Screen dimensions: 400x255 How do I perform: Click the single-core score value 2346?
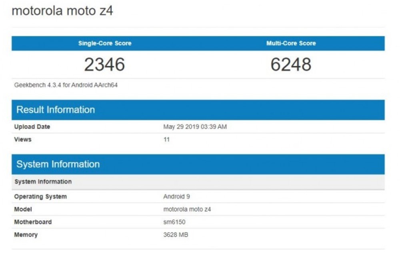pyautogui.click(x=104, y=64)
